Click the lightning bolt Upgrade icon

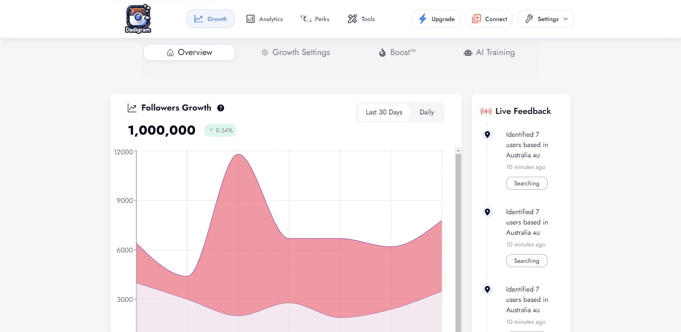[x=423, y=19]
